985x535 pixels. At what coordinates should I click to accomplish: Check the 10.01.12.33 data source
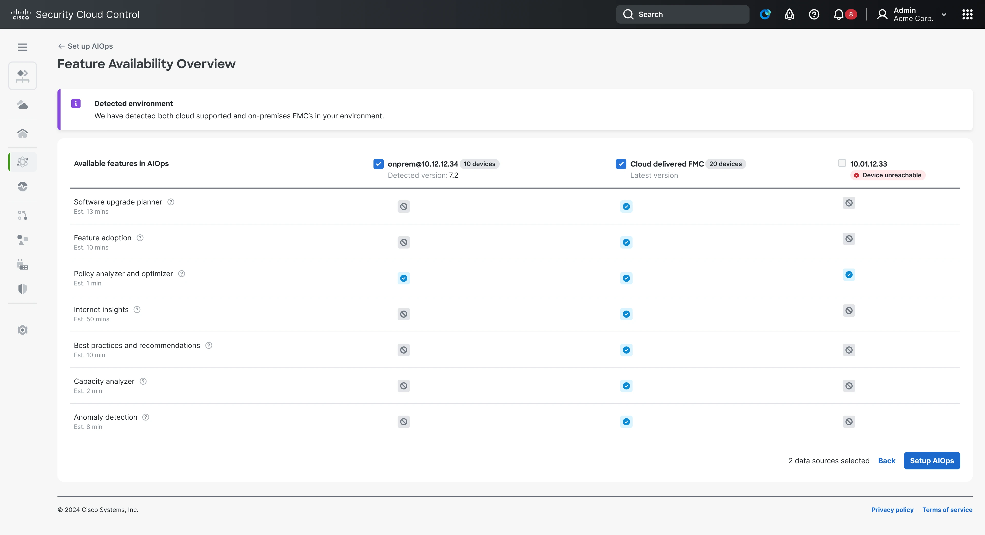click(x=842, y=163)
